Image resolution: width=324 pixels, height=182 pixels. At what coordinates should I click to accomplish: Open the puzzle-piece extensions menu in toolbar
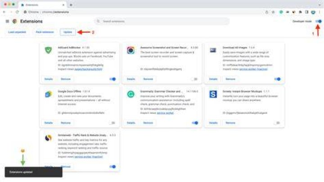point(300,12)
